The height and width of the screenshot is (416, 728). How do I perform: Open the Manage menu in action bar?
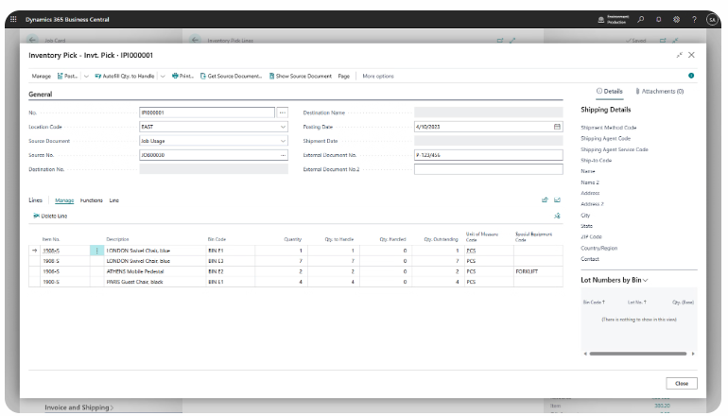(x=42, y=77)
